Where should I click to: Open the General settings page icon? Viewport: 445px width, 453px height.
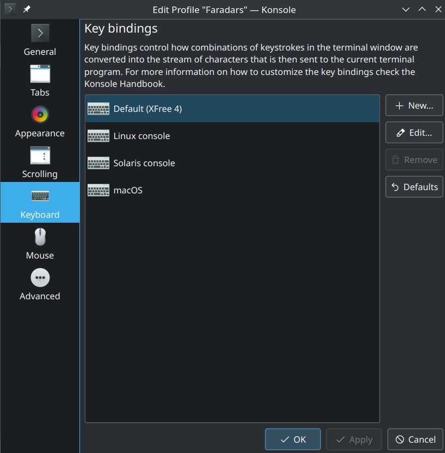(40, 33)
